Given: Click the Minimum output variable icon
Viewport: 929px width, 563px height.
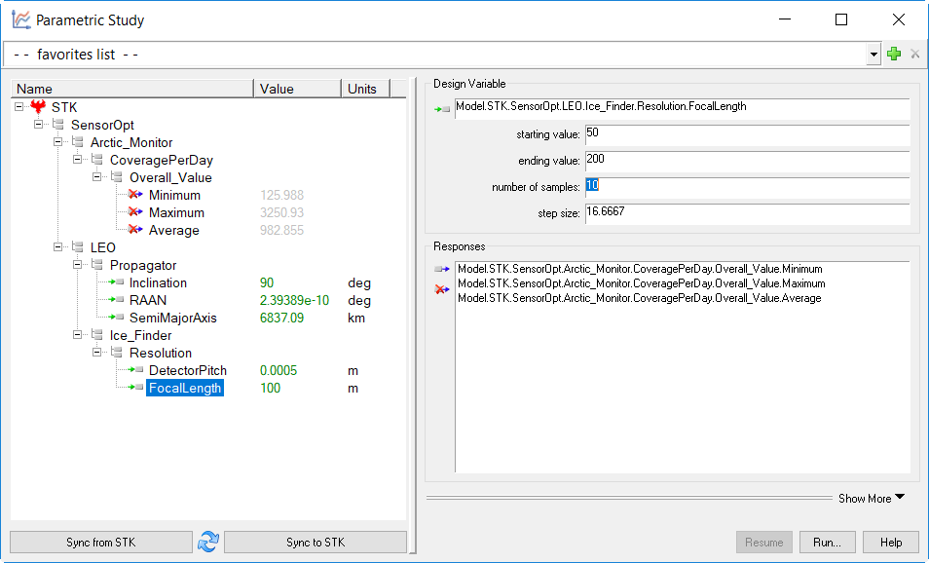Looking at the screenshot, I should 135,196.
